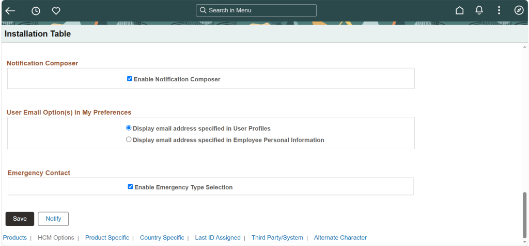Screen dimensions: 529x246
Task: Open the NavBar compass icon
Action: (x=519, y=10)
